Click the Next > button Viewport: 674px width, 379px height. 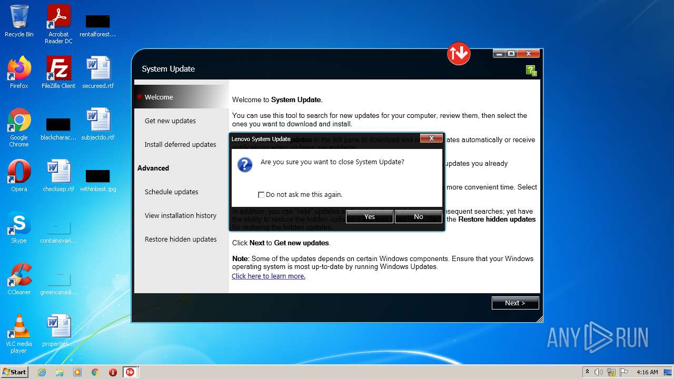click(x=515, y=303)
